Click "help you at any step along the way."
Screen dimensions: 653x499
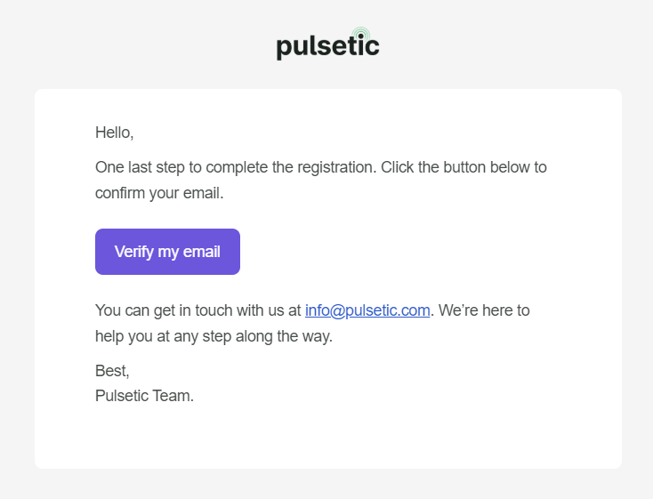pos(214,337)
